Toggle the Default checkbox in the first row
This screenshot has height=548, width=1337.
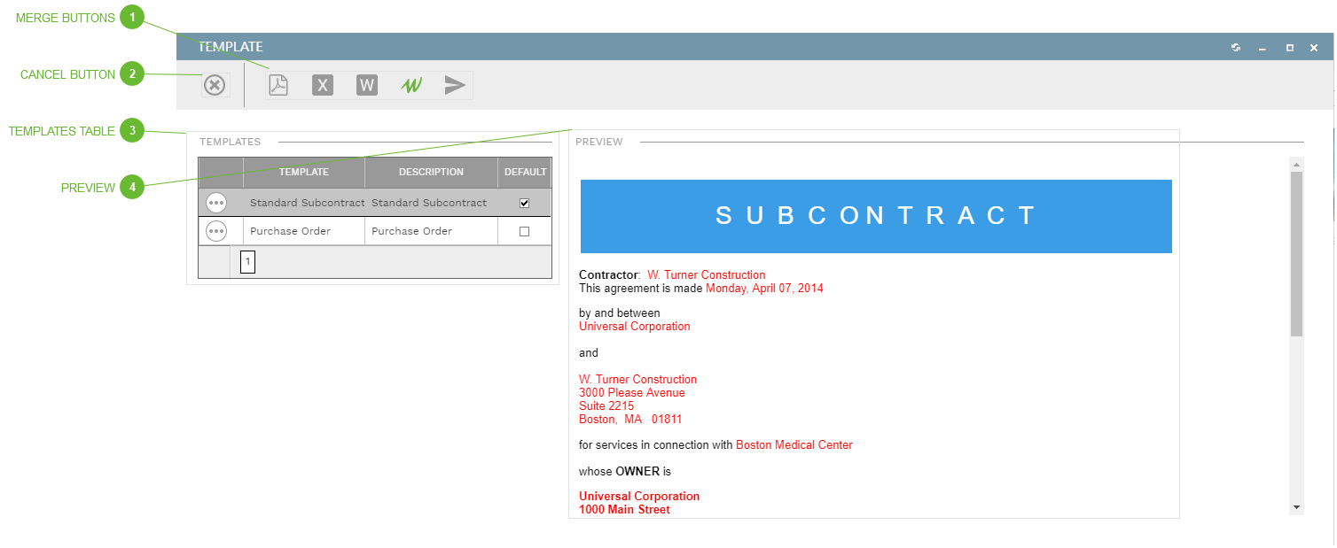click(x=524, y=202)
